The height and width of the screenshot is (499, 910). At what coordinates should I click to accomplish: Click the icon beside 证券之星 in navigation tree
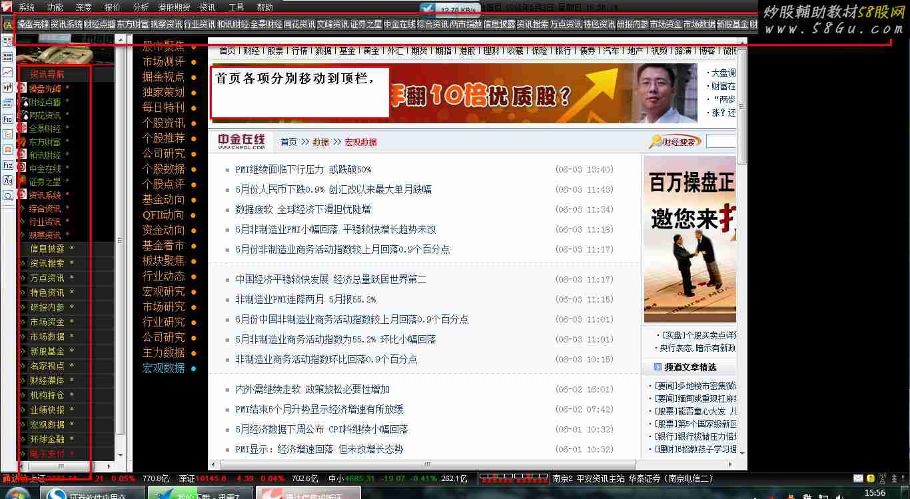[x=22, y=181]
